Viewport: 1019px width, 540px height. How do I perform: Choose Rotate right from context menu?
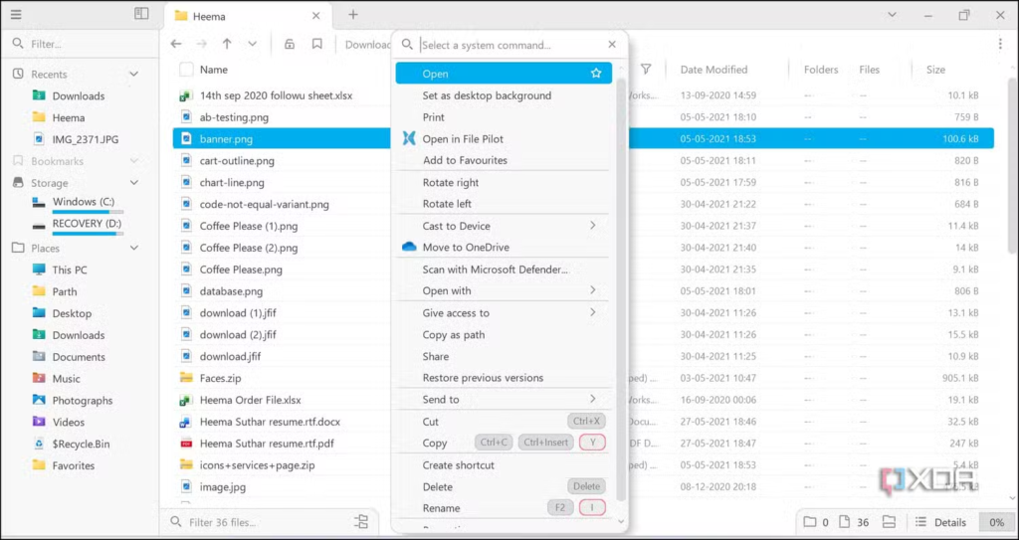coord(451,183)
